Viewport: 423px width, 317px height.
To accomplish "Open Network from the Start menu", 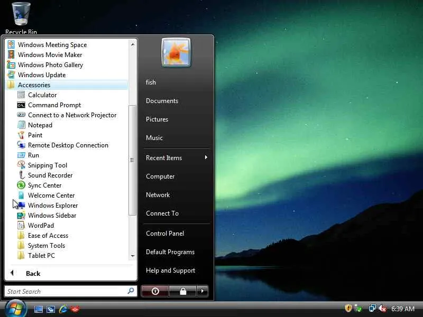I will 158,195.
